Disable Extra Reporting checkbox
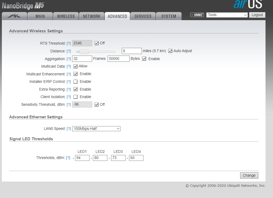Image resolution: width=273 pixels, height=198 pixels. [x=76, y=89]
